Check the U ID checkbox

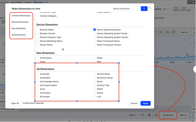click(x=95, y=97)
